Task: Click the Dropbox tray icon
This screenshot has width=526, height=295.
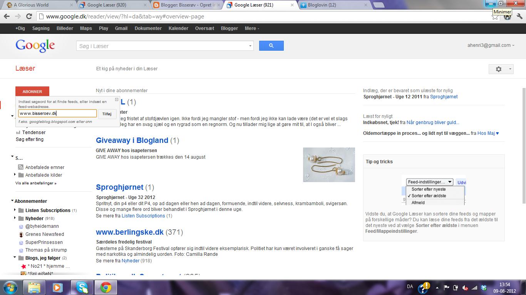Action: tap(484, 288)
